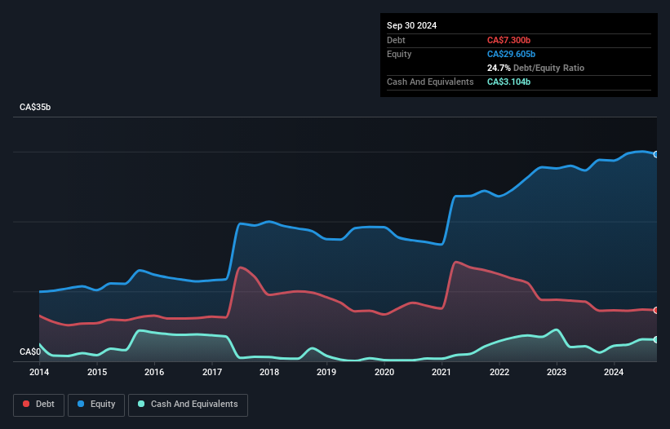Click the Cash And Equivalents tooltip label
This screenshot has width=670, height=429.
coord(430,82)
